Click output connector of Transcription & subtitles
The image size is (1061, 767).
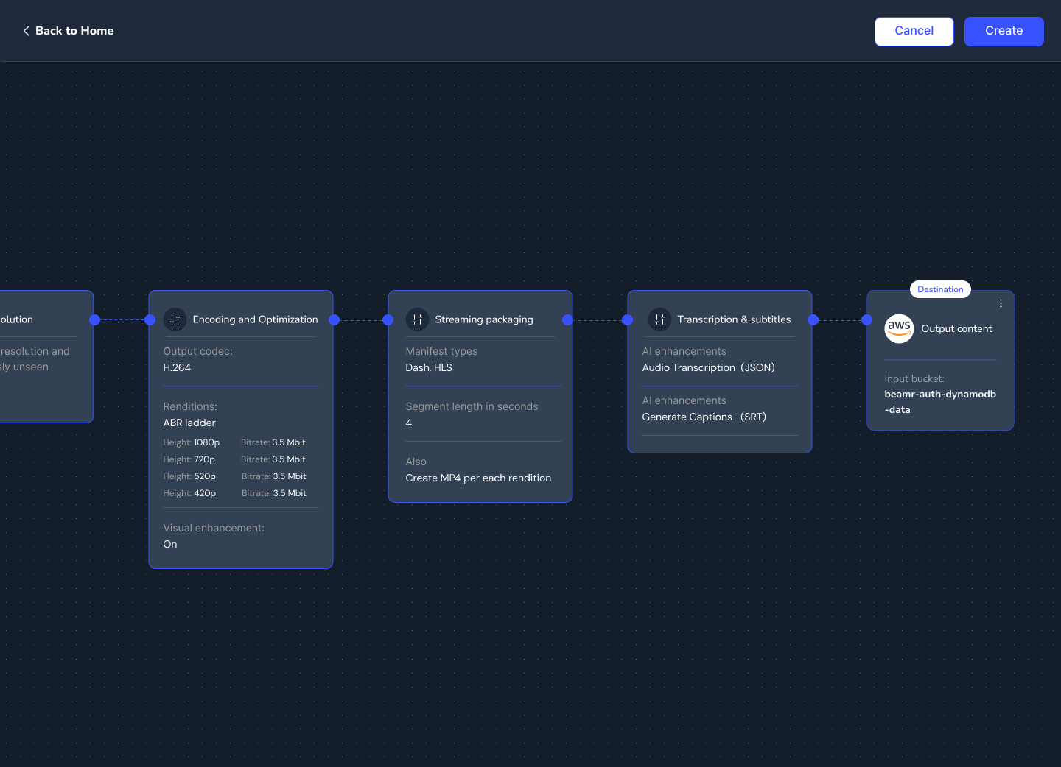813,319
